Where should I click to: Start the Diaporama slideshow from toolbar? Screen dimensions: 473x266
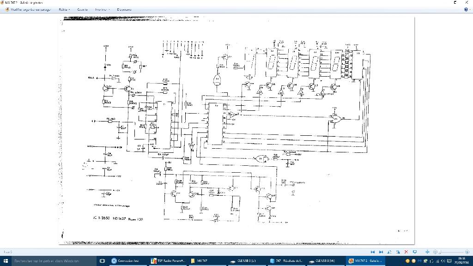pos(124,9)
